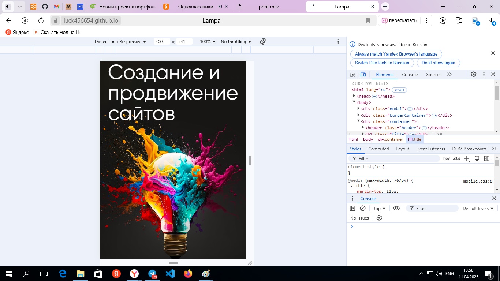Screen dimensions: 500x281
Task: Open the page media player icon
Action: coord(443,21)
